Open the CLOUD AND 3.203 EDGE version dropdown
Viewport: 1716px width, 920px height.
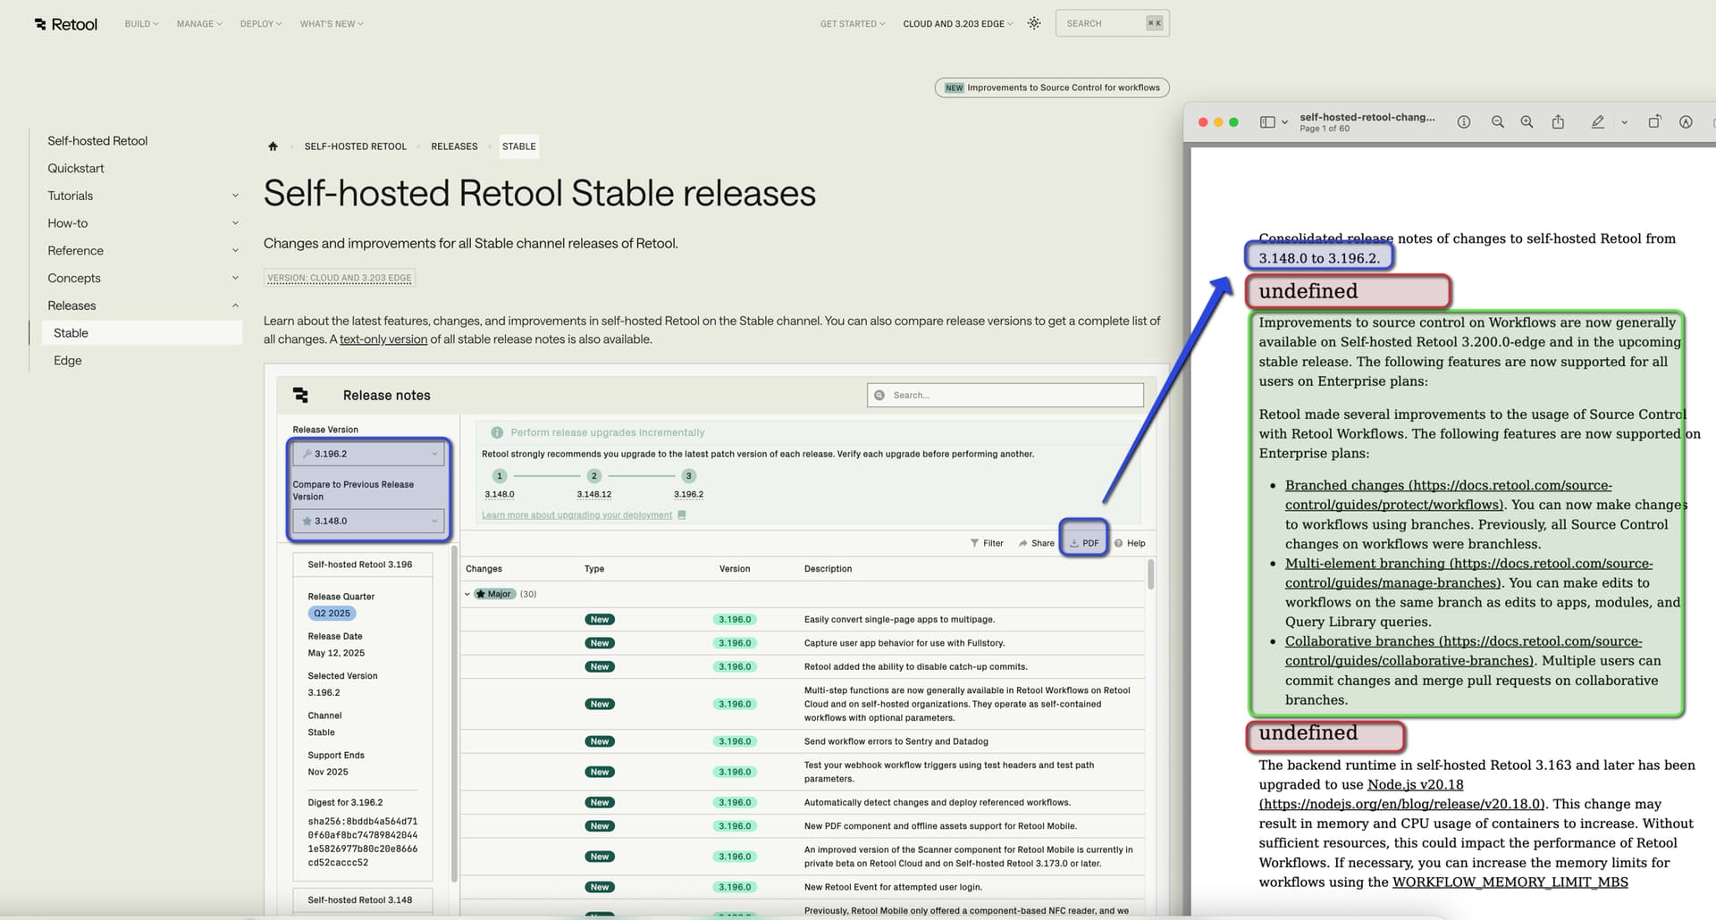point(958,24)
